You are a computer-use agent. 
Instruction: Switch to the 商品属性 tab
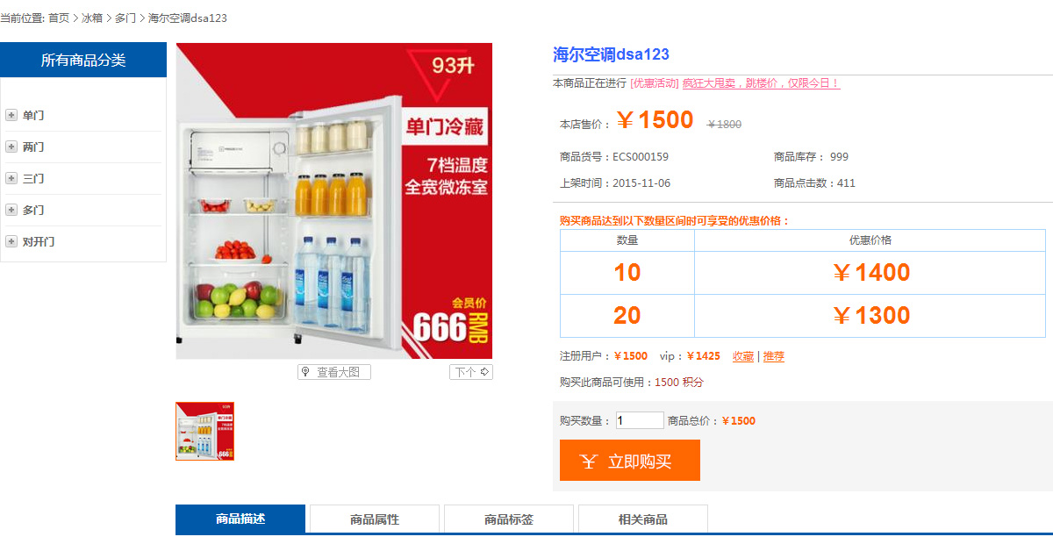pyautogui.click(x=375, y=519)
